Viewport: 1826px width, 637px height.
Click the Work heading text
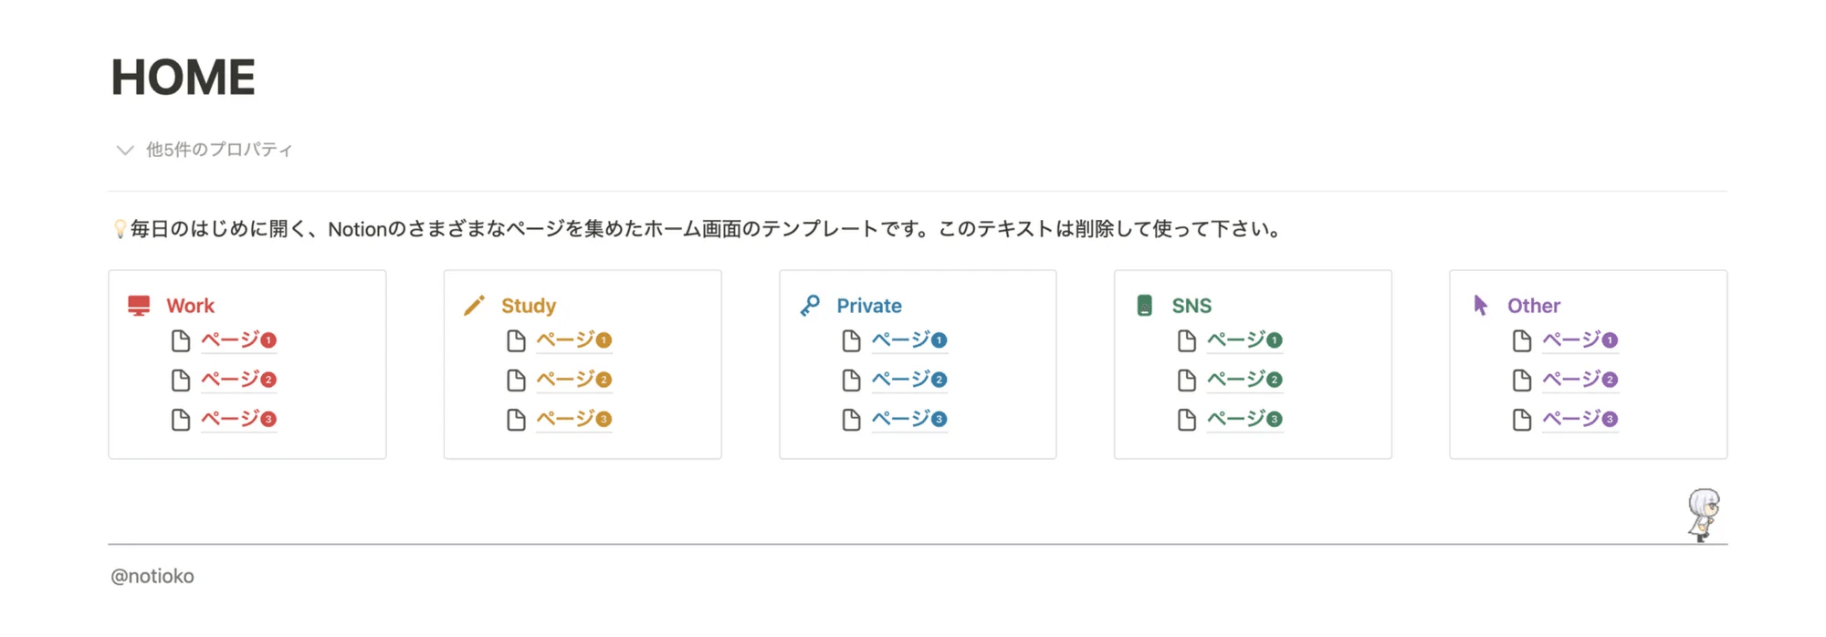click(x=190, y=306)
